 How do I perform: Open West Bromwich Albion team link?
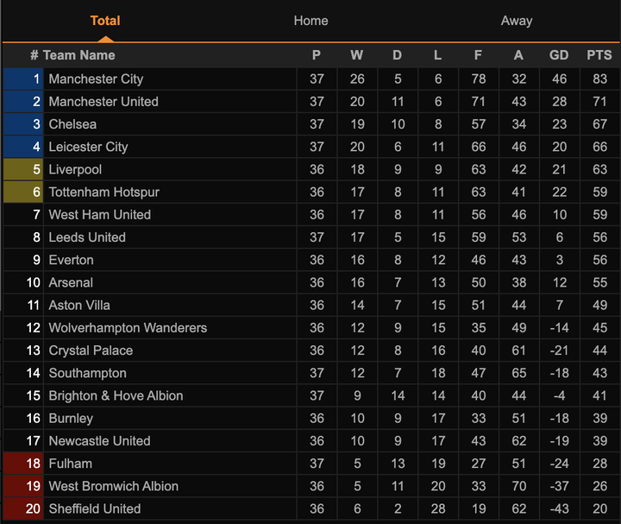[x=113, y=486]
